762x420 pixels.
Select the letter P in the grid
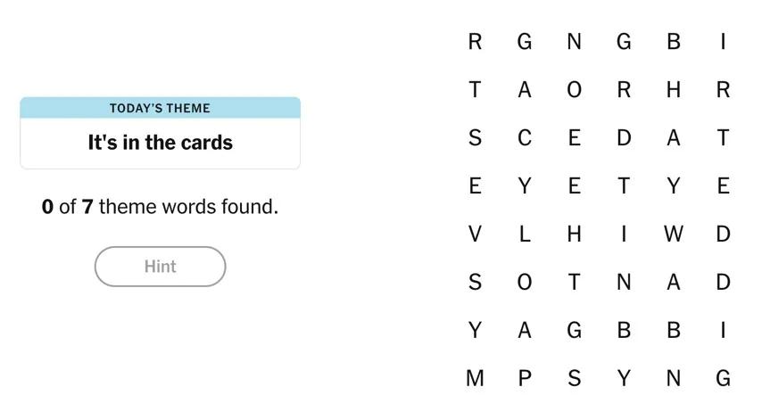point(525,378)
